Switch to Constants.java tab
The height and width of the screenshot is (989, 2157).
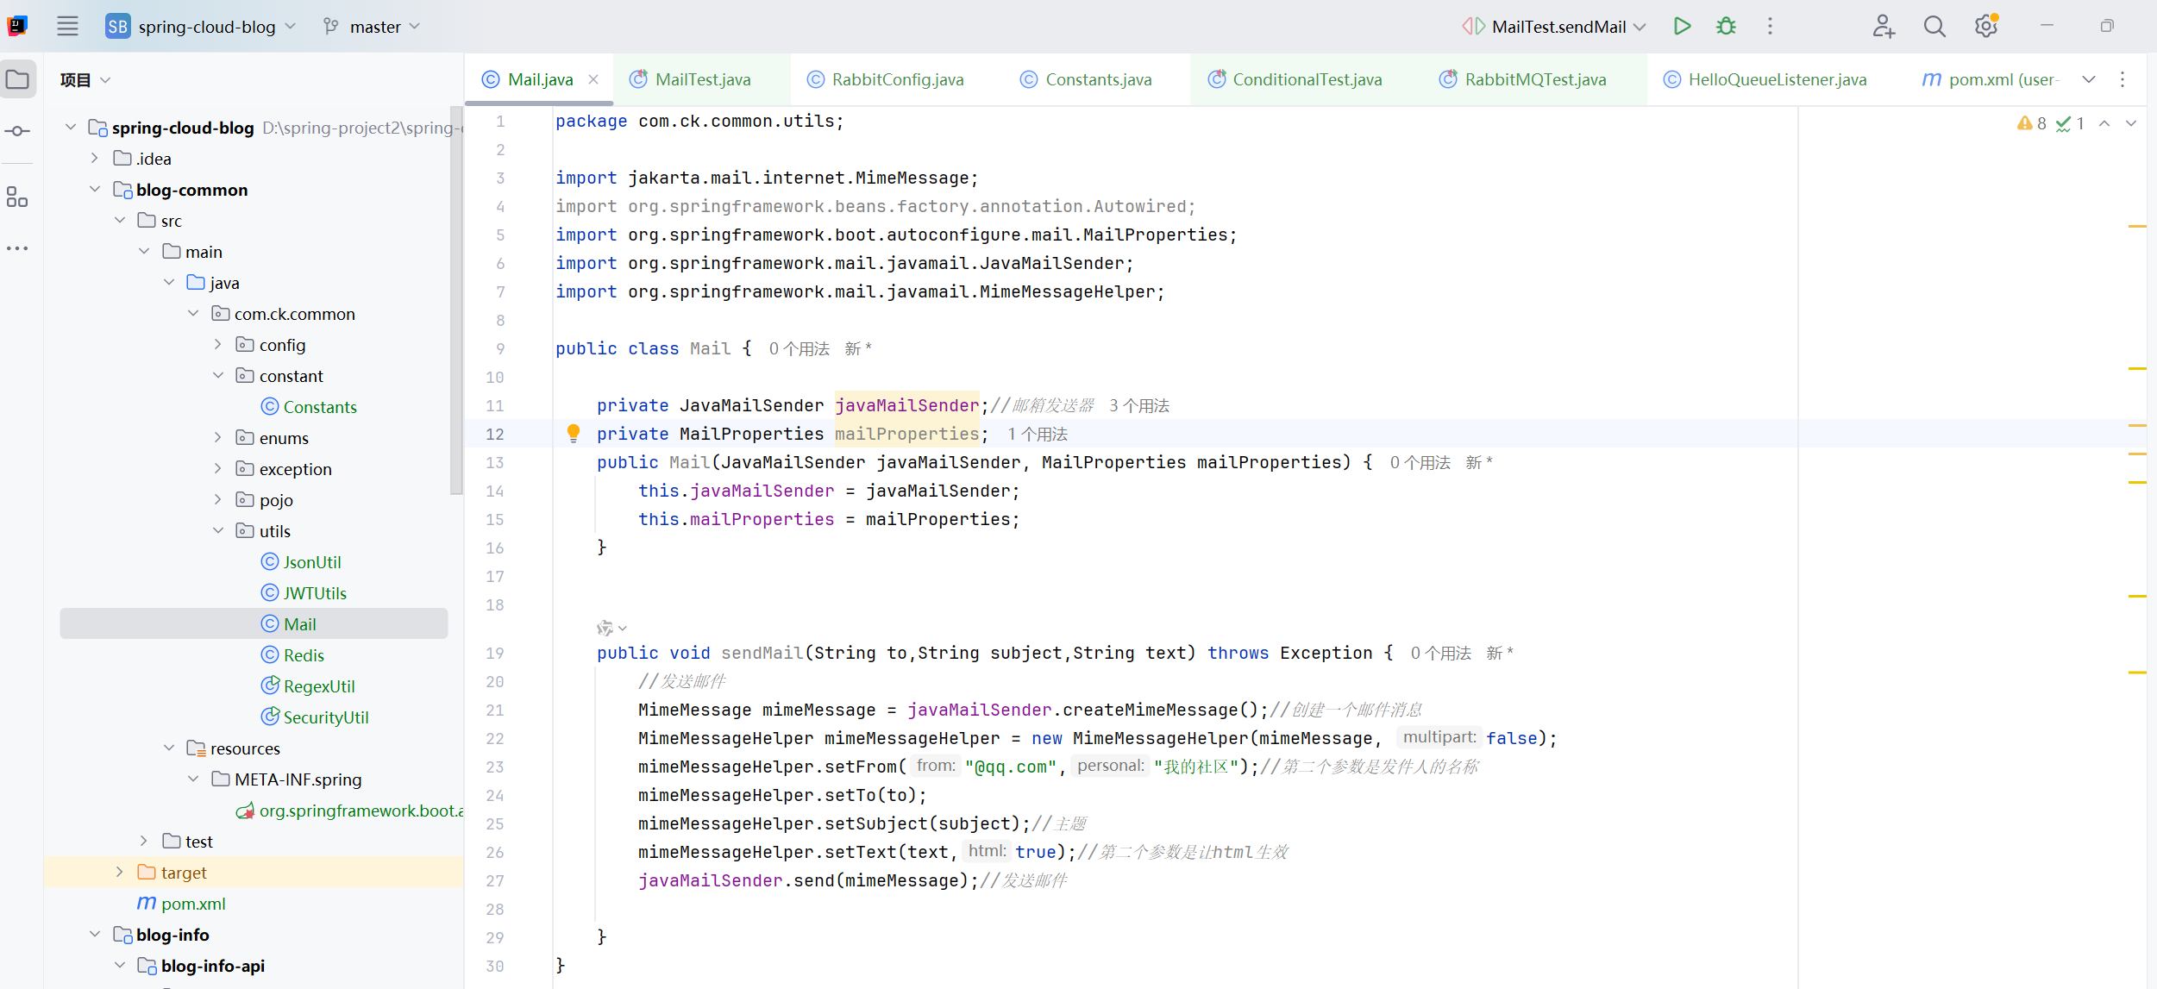point(1097,79)
